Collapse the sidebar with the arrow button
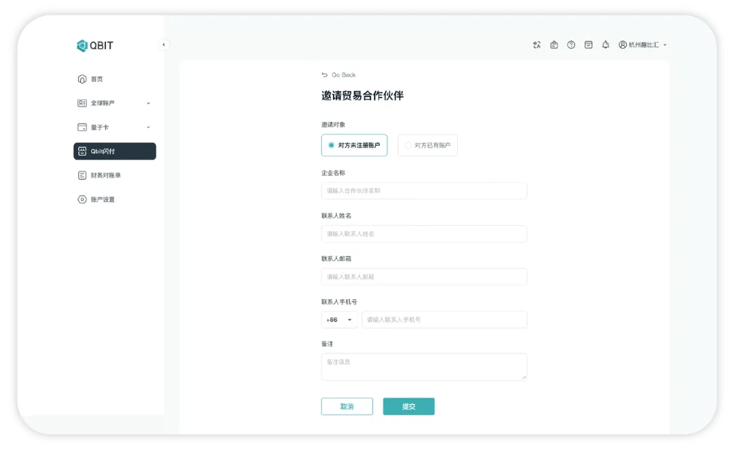The width and height of the screenshot is (734, 450). point(164,45)
